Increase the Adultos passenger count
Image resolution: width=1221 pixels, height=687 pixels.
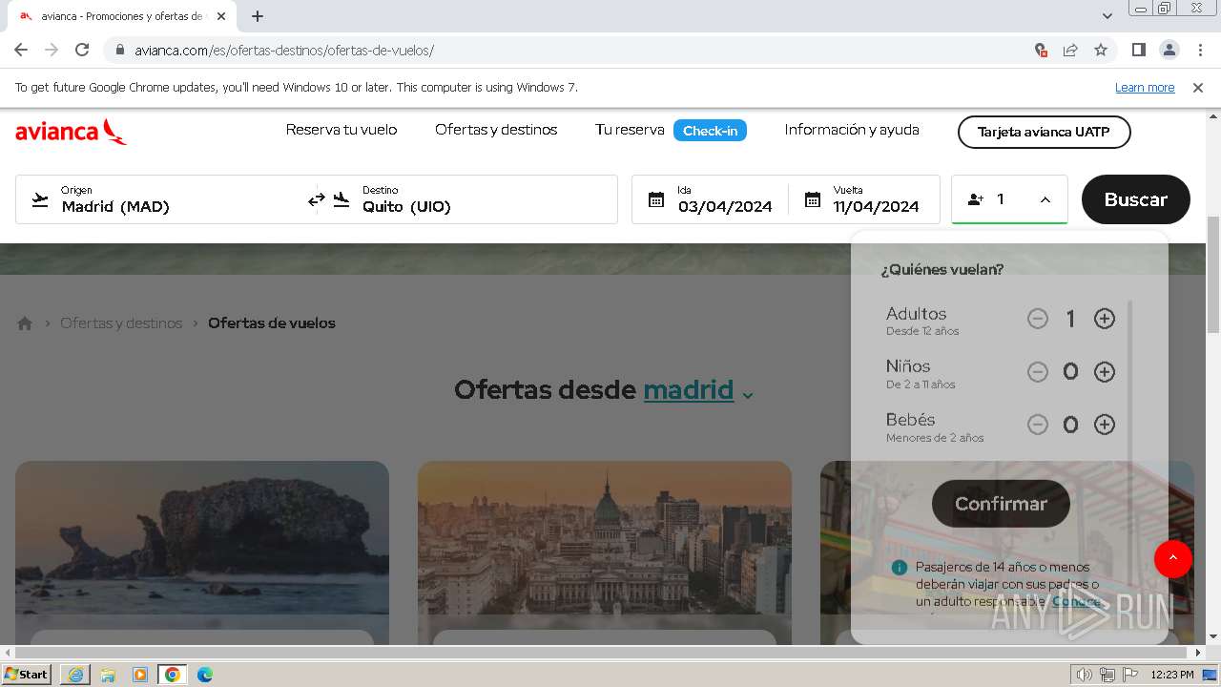1105,319
